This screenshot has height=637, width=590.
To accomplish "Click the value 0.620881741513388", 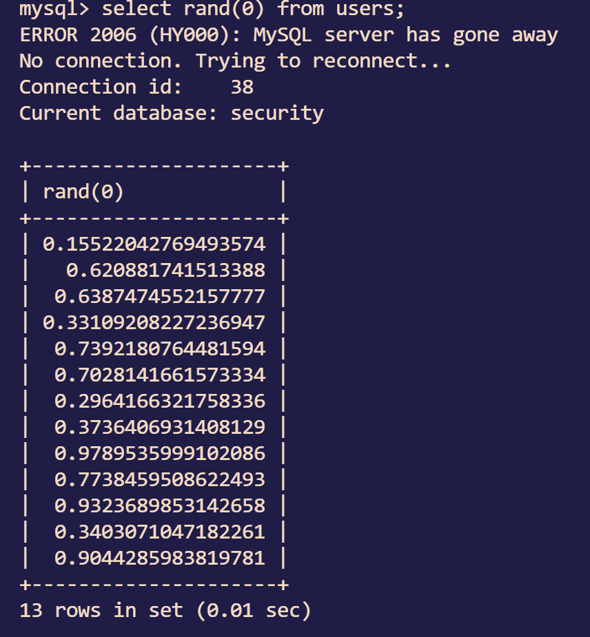I will coord(165,271).
